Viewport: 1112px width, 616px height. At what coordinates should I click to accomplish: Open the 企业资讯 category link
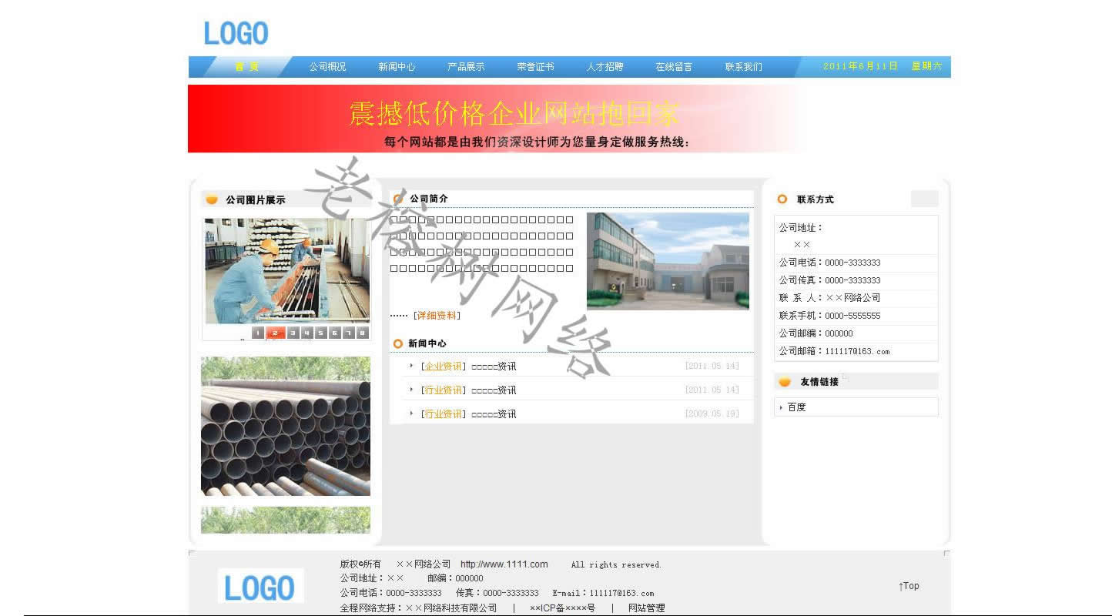tap(444, 367)
